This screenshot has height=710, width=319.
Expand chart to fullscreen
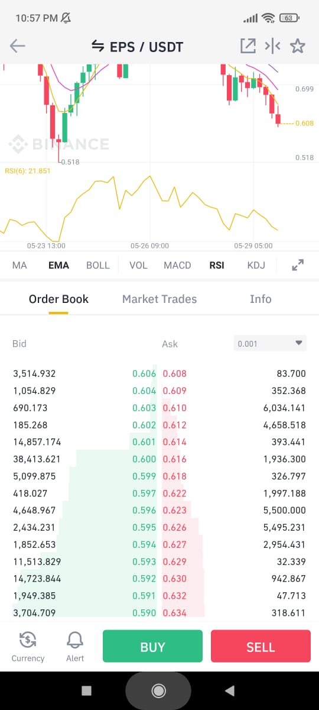point(298,265)
